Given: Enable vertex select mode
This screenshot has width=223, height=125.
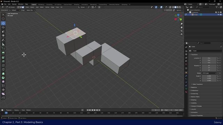Looking at the screenshot, I should (18, 7).
